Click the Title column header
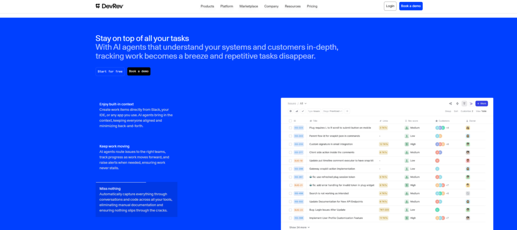Screen dimensions: 517x230 (x=314, y=121)
